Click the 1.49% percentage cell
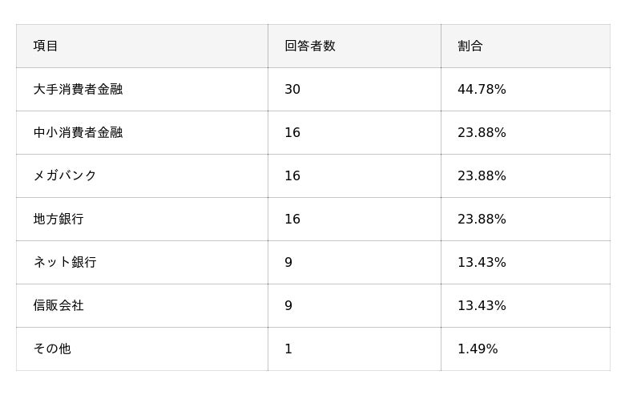 pyautogui.click(x=478, y=349)
